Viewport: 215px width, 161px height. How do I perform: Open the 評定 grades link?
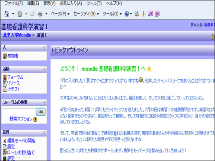click(x=11, y=158)
